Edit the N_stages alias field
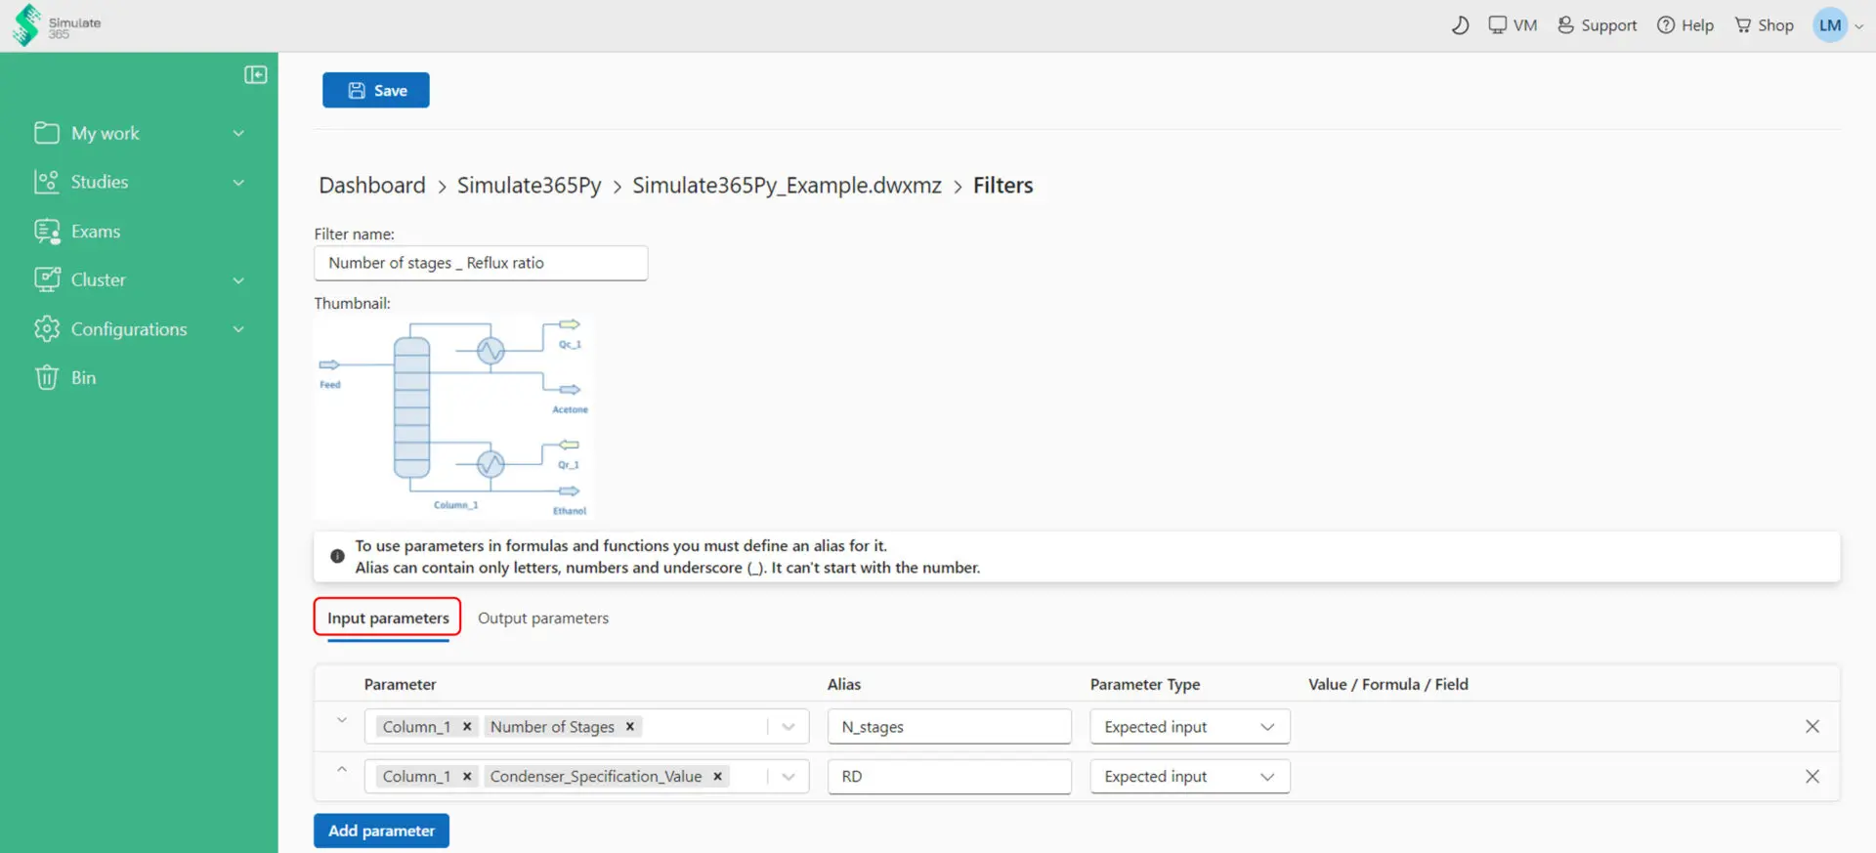 [x=950, y=727]
